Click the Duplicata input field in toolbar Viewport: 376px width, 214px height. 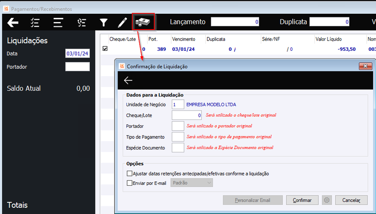pos(329,22)
